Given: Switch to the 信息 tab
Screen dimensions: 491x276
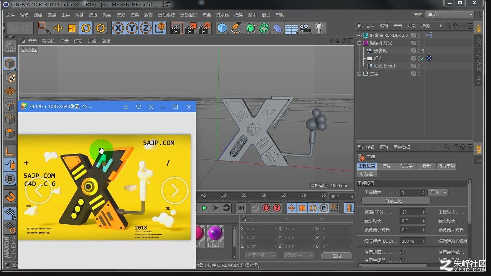Looking at the screenshot, I should (387, 166).
